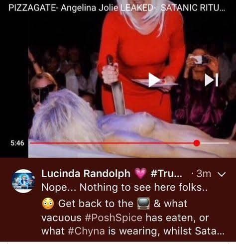
Task: Click the pink heart emoji beside the name
Action: point(140,174)
